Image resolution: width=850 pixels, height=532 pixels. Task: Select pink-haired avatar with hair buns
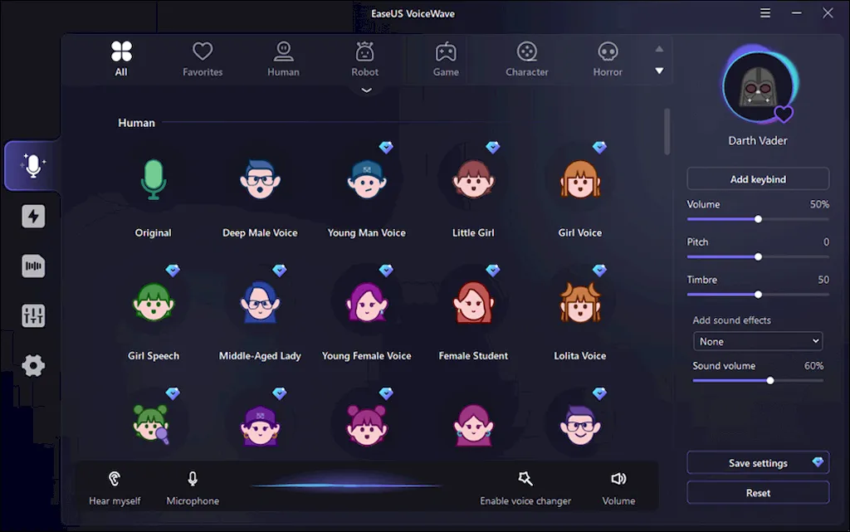(x=366, y=425)
